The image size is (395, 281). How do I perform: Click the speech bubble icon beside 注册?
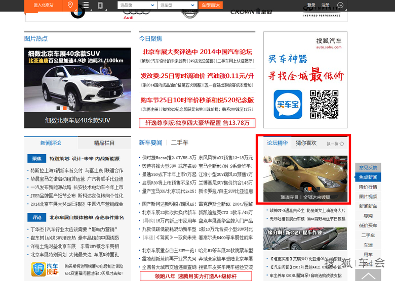[340, 5]
